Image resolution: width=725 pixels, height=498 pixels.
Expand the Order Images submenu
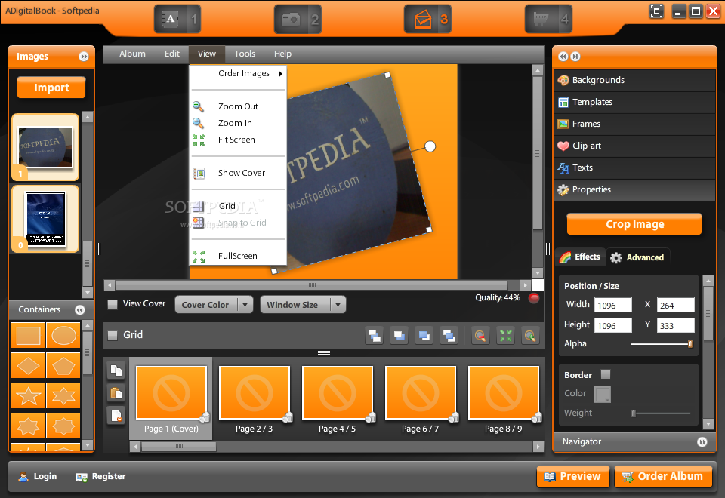[239, 73]
